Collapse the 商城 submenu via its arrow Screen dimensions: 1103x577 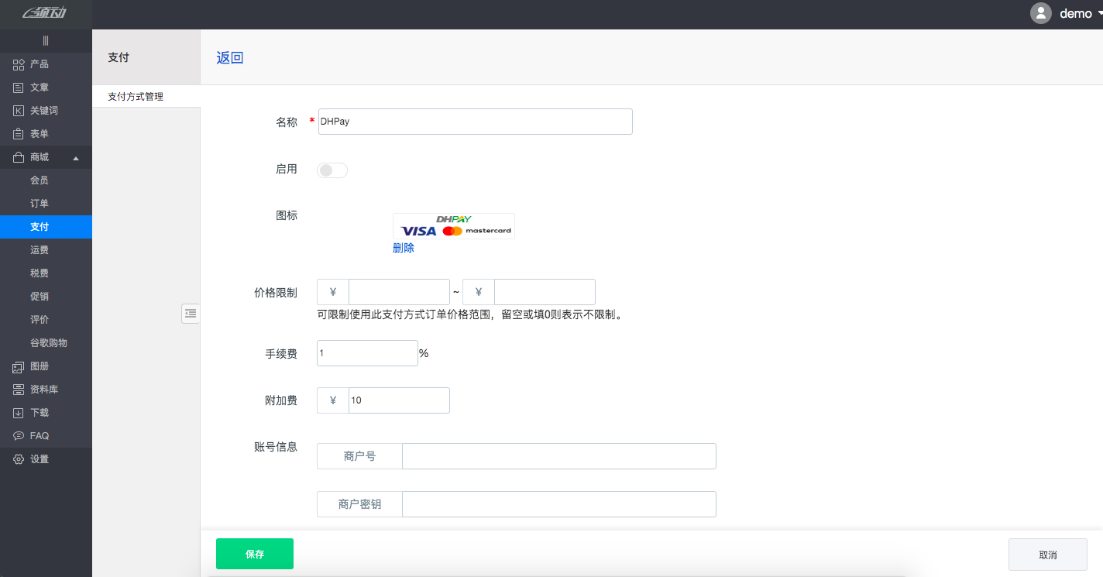click(x=76, y=157)
